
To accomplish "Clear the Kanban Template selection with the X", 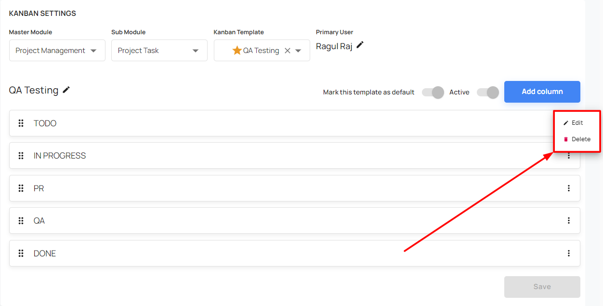I will click(288, 51).
